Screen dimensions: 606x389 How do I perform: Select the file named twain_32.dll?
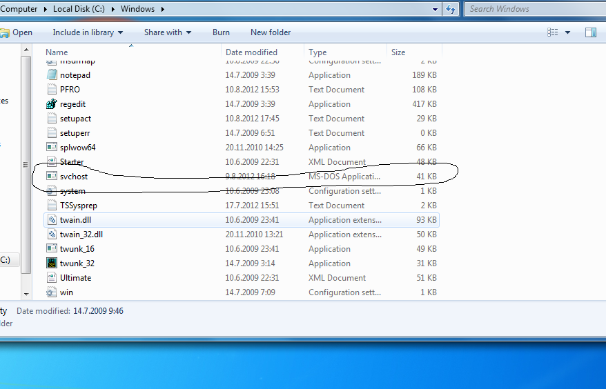[x=81, y=234]
